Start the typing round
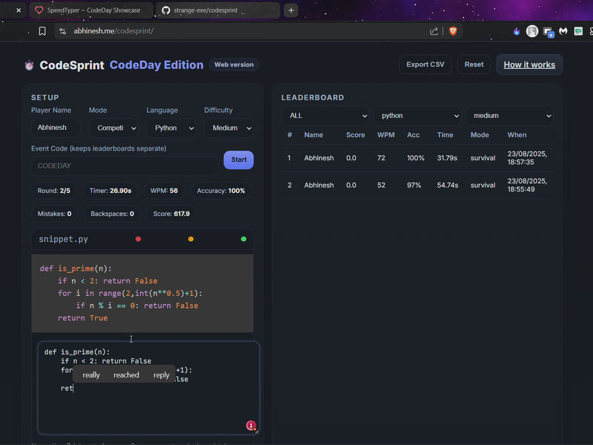 click(x=239, y=159)
